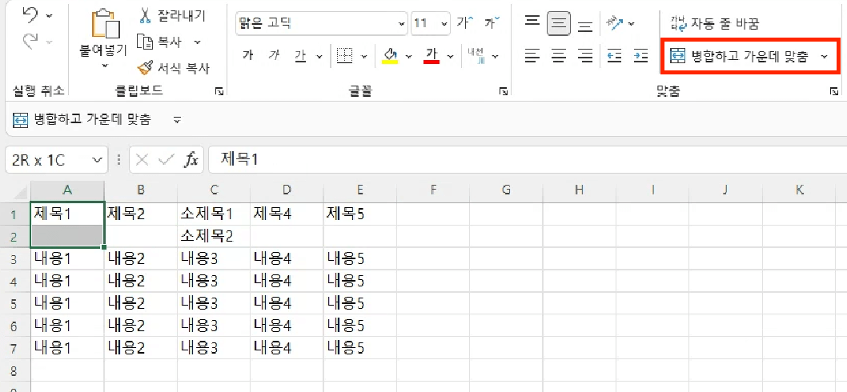Select cell containing 제목2

coord(141,214)
